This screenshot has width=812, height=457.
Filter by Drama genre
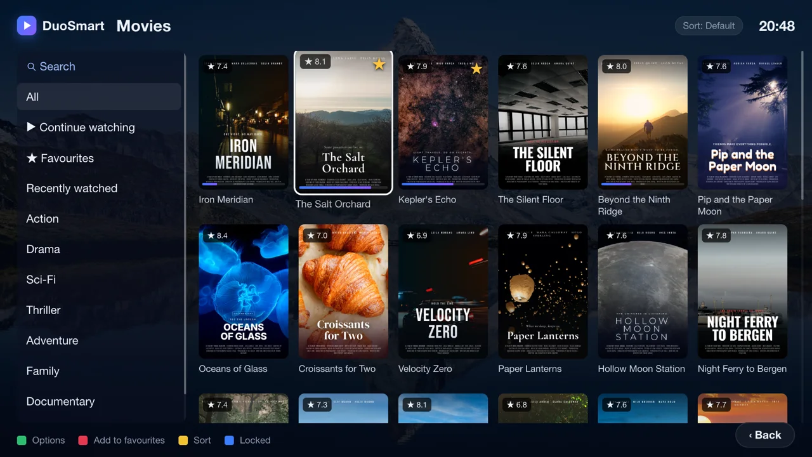coord(99,249)
